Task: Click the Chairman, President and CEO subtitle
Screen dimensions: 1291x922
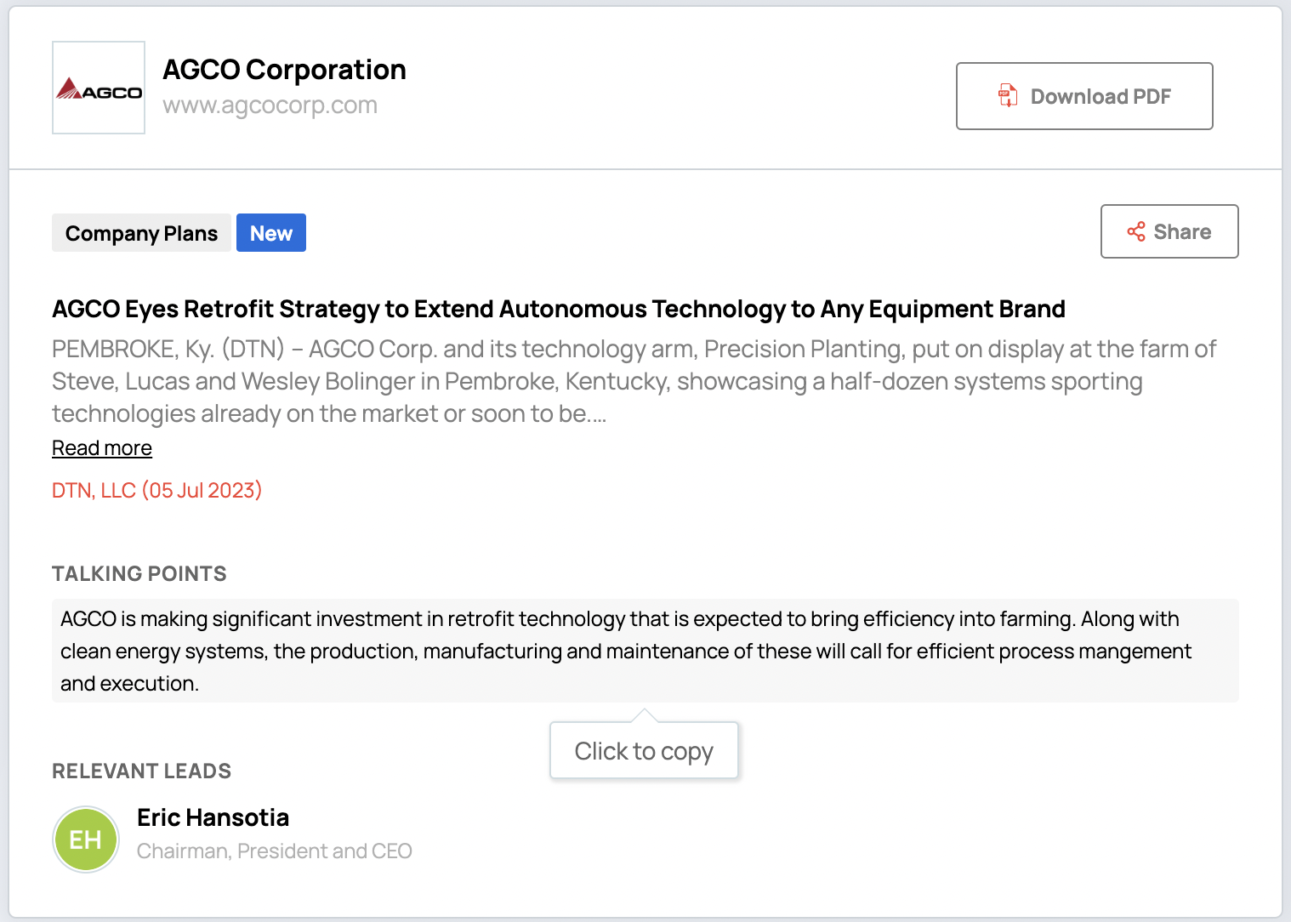Action: pyautogui.click(x=274, y=851)
